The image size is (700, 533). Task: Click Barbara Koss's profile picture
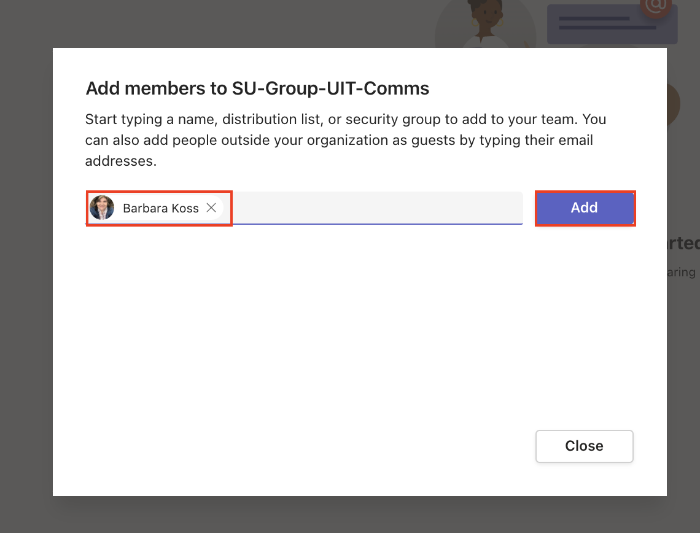point(102,208)
